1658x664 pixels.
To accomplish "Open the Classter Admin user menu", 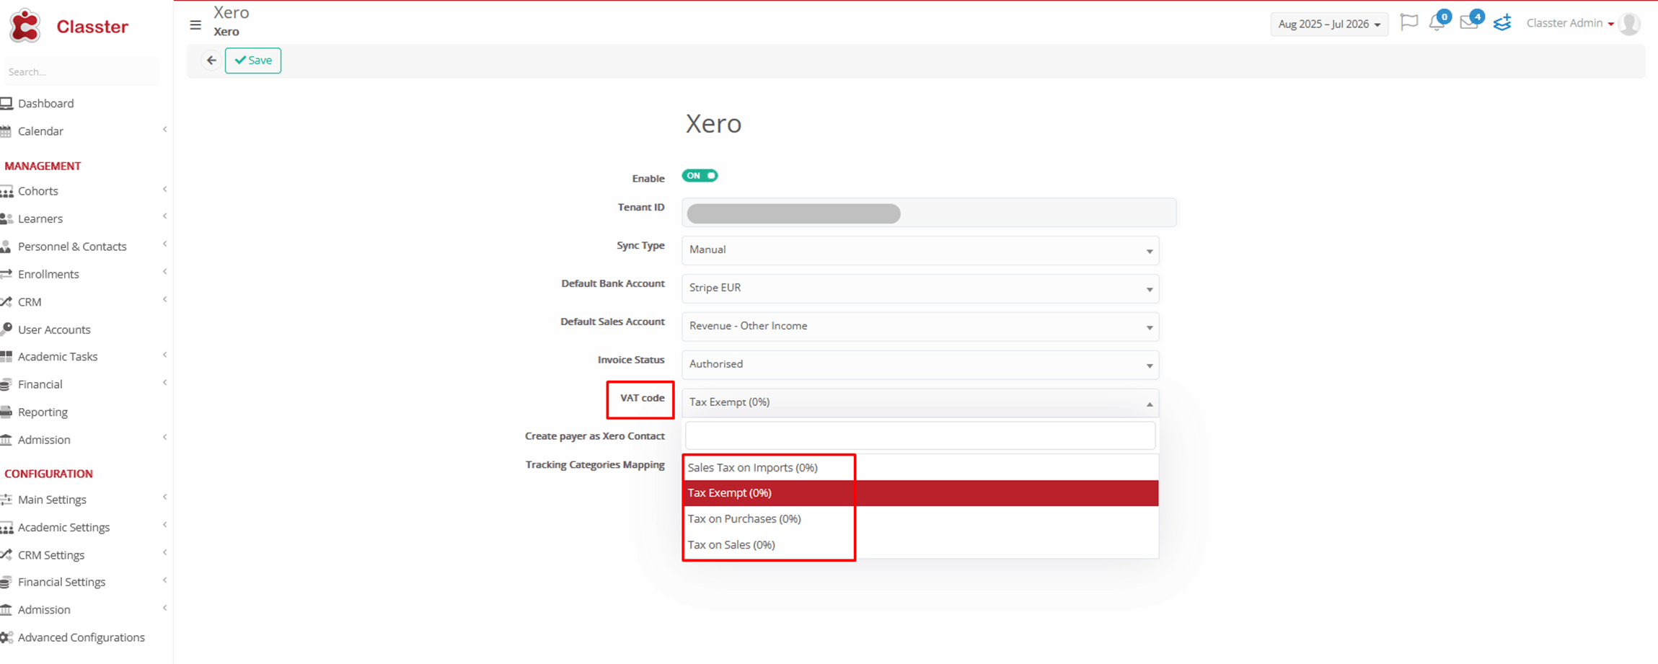I will tap(1570, 23).
